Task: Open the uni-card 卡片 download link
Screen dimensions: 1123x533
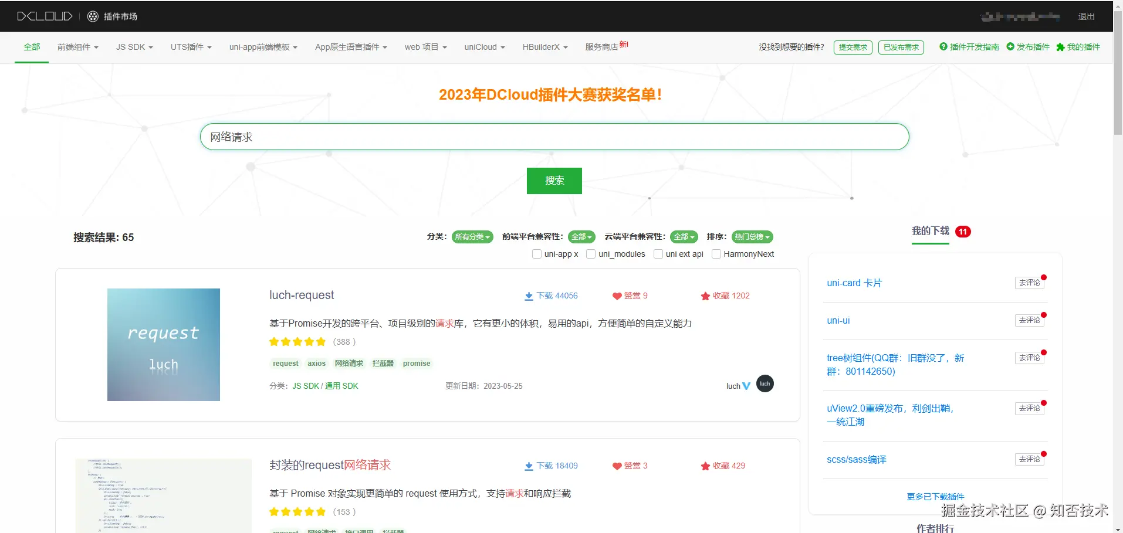Action: 854,283
